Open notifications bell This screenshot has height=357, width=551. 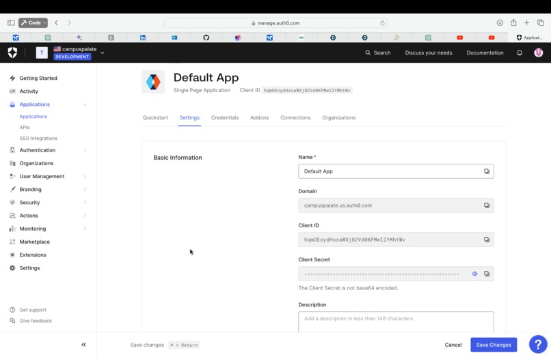[520, 53]
